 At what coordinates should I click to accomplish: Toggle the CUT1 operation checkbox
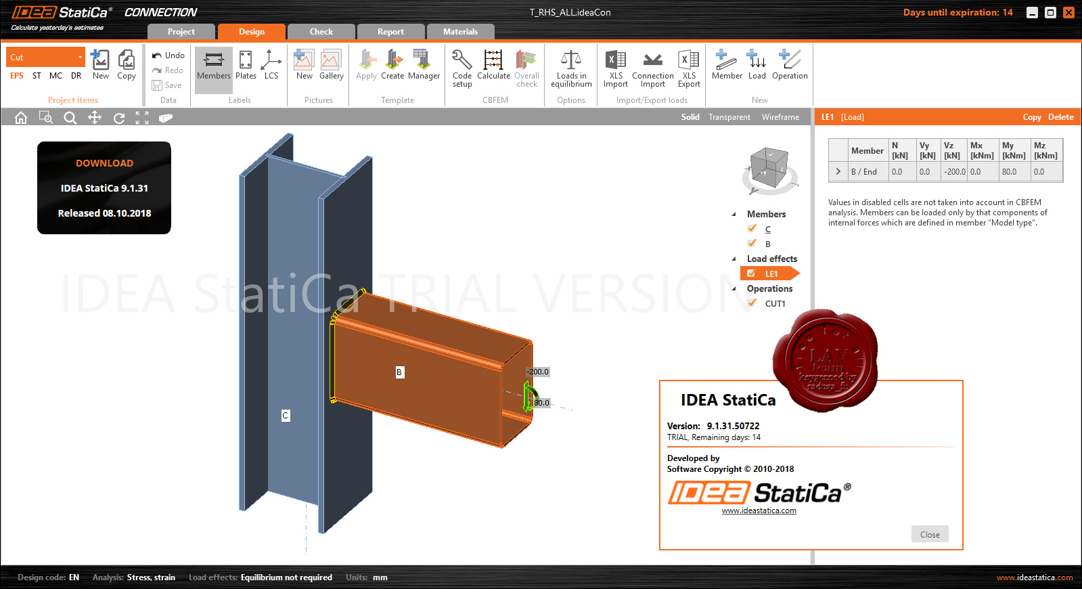(752, 303)
